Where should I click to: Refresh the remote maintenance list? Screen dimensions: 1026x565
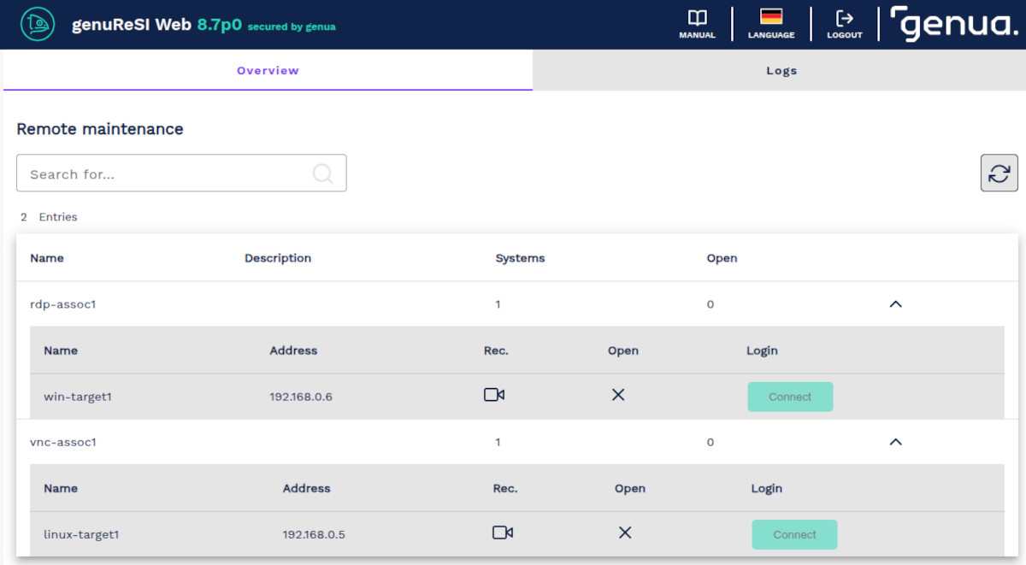(x=999, y=173)
